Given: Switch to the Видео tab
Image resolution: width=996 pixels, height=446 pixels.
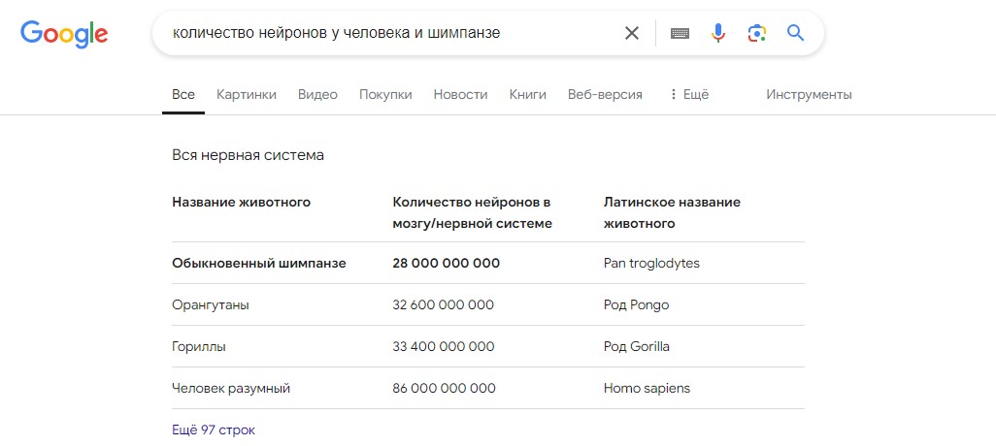Looking at the screenshot, I should tap(317, 94).
